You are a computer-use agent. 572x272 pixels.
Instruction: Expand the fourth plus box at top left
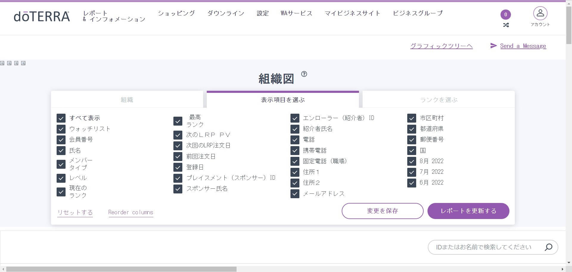tap(24, 63)
